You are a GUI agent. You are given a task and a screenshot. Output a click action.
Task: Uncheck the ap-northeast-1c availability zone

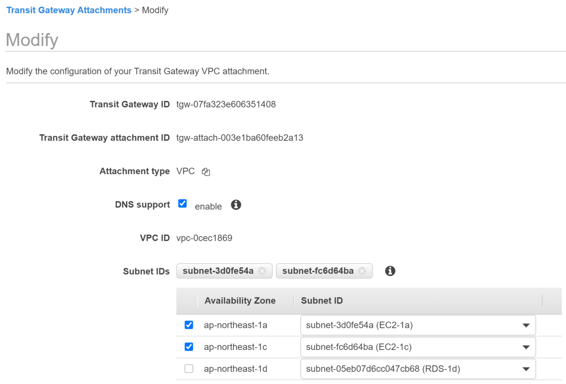coord(189,347)
